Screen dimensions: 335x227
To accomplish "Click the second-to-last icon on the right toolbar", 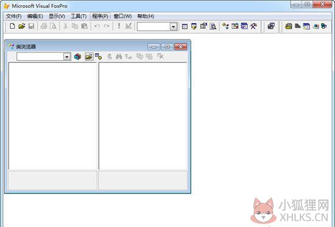I will 316,26.
